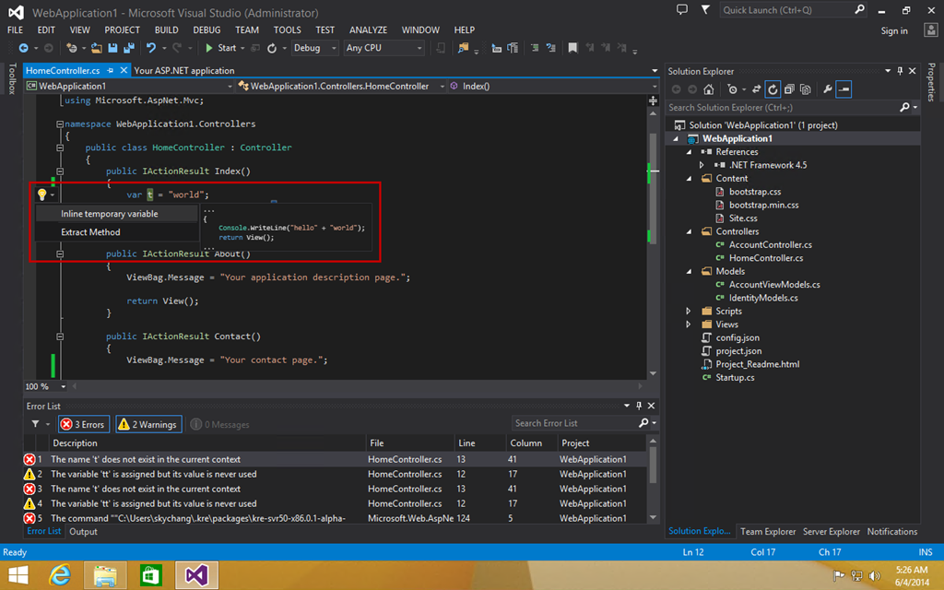This screenshot has height=590, width=944.
Task: Open the Your ASP.NET application tab
Action: coord(183,70)
